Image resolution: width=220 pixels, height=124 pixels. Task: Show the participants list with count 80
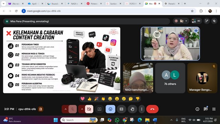pyautogui.click(x=196, y=21)
